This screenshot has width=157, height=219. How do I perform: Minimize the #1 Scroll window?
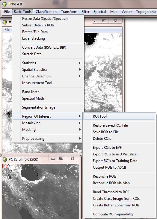(x=53, y=158)
